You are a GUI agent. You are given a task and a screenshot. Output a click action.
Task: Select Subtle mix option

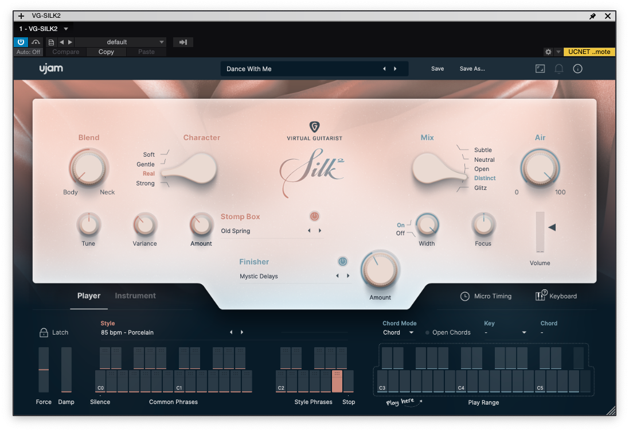483,150
